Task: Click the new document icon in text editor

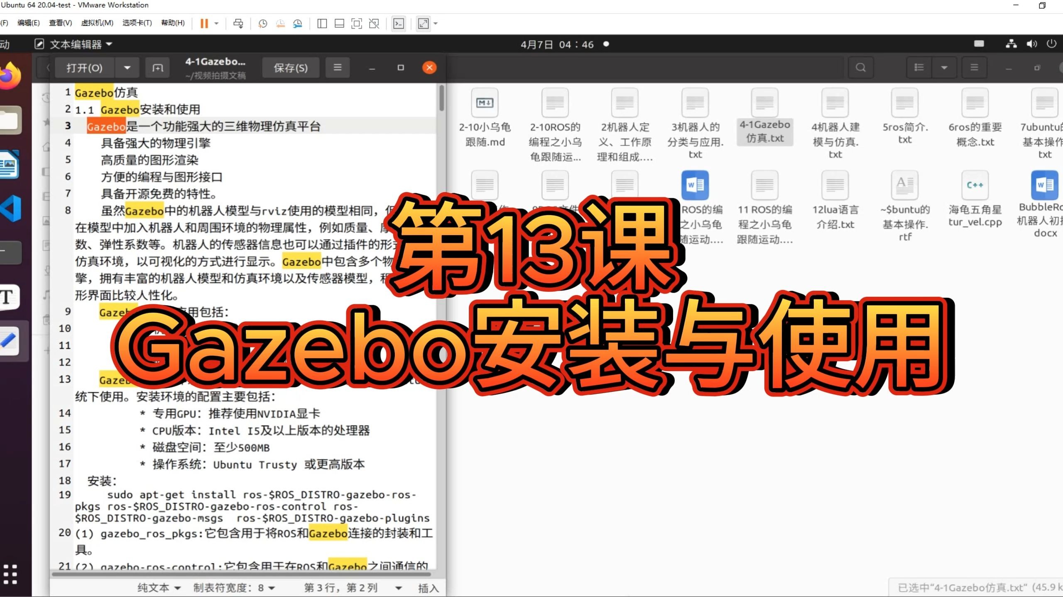Action: [158, 68]
